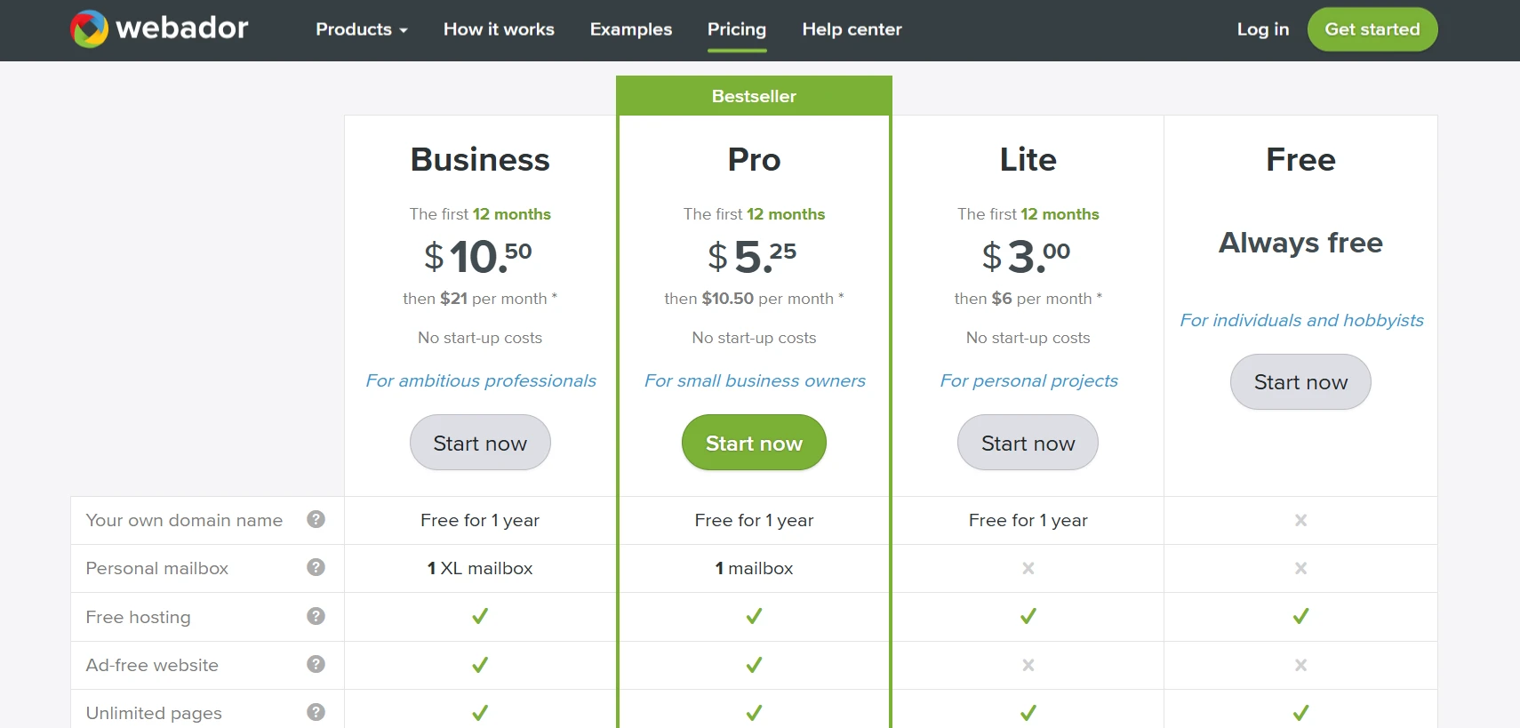Image resolution: width=1520 pixels, height=728 pixels.
Task: Open the 'Free hosting' help icon
Action: pos(316,616)
